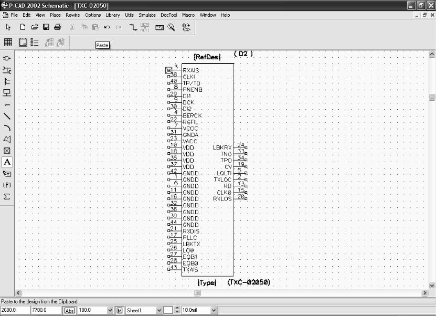Select the Place Pin tool
436x316 pixels.
tap(7, 104)
